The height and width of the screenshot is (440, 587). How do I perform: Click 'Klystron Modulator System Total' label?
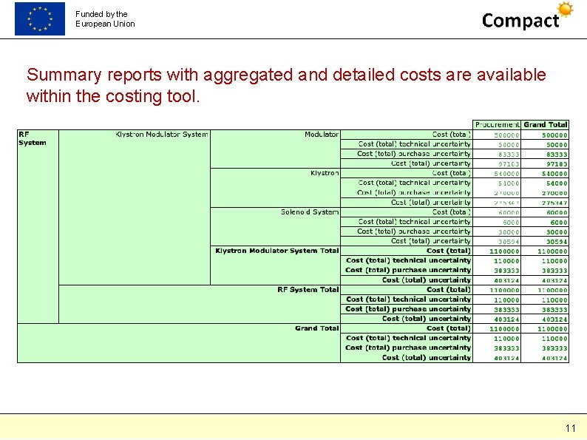276,251
